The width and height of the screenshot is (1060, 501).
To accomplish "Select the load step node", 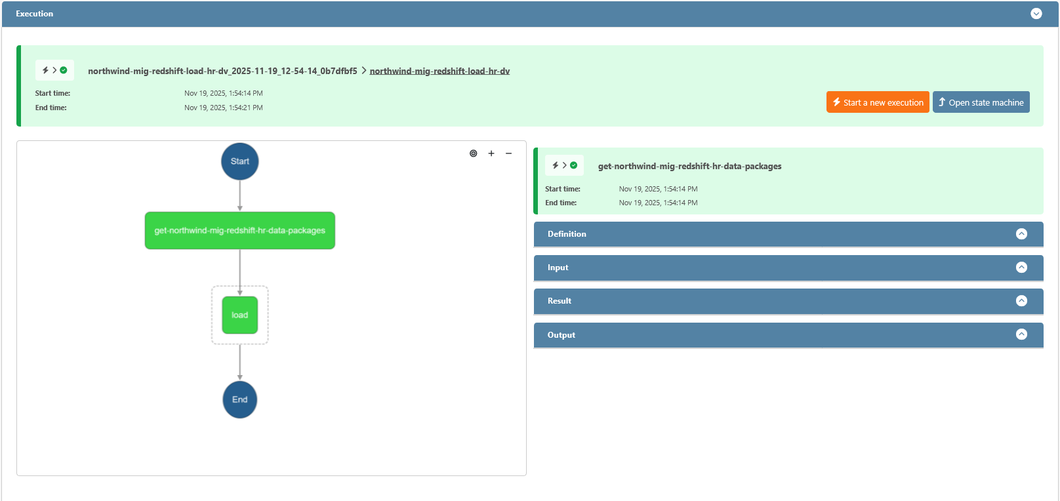I will tap(240, 315).
